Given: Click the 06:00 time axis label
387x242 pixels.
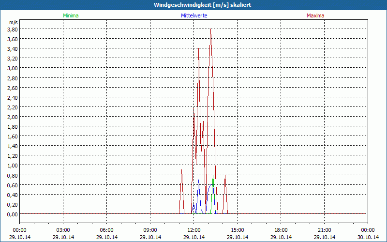Looking at the screenshot, I should (x=106, y=230).
